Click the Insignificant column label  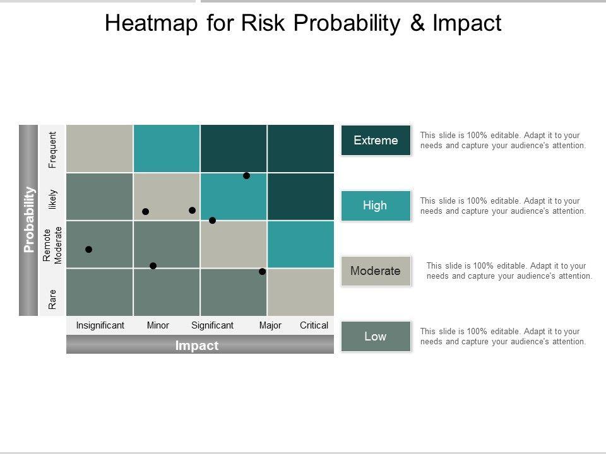100,325
